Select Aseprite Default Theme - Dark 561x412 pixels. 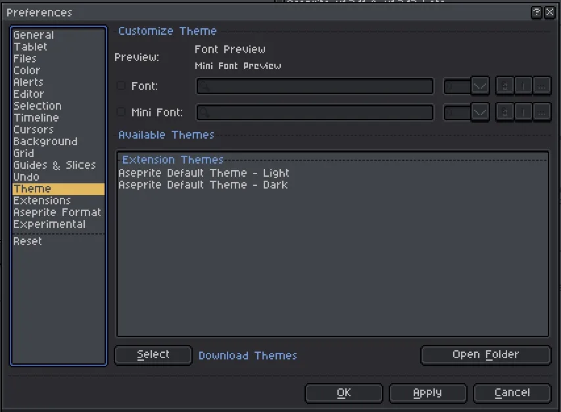click(x=203, y=185)
